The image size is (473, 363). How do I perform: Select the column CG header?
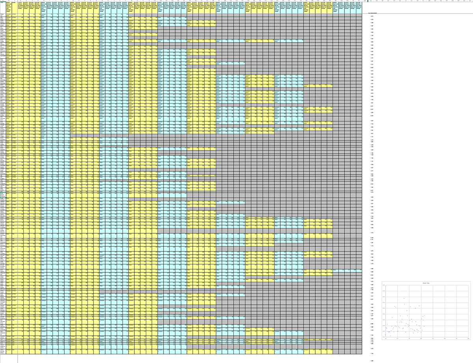pyautogui.click(x=394, y=1)
